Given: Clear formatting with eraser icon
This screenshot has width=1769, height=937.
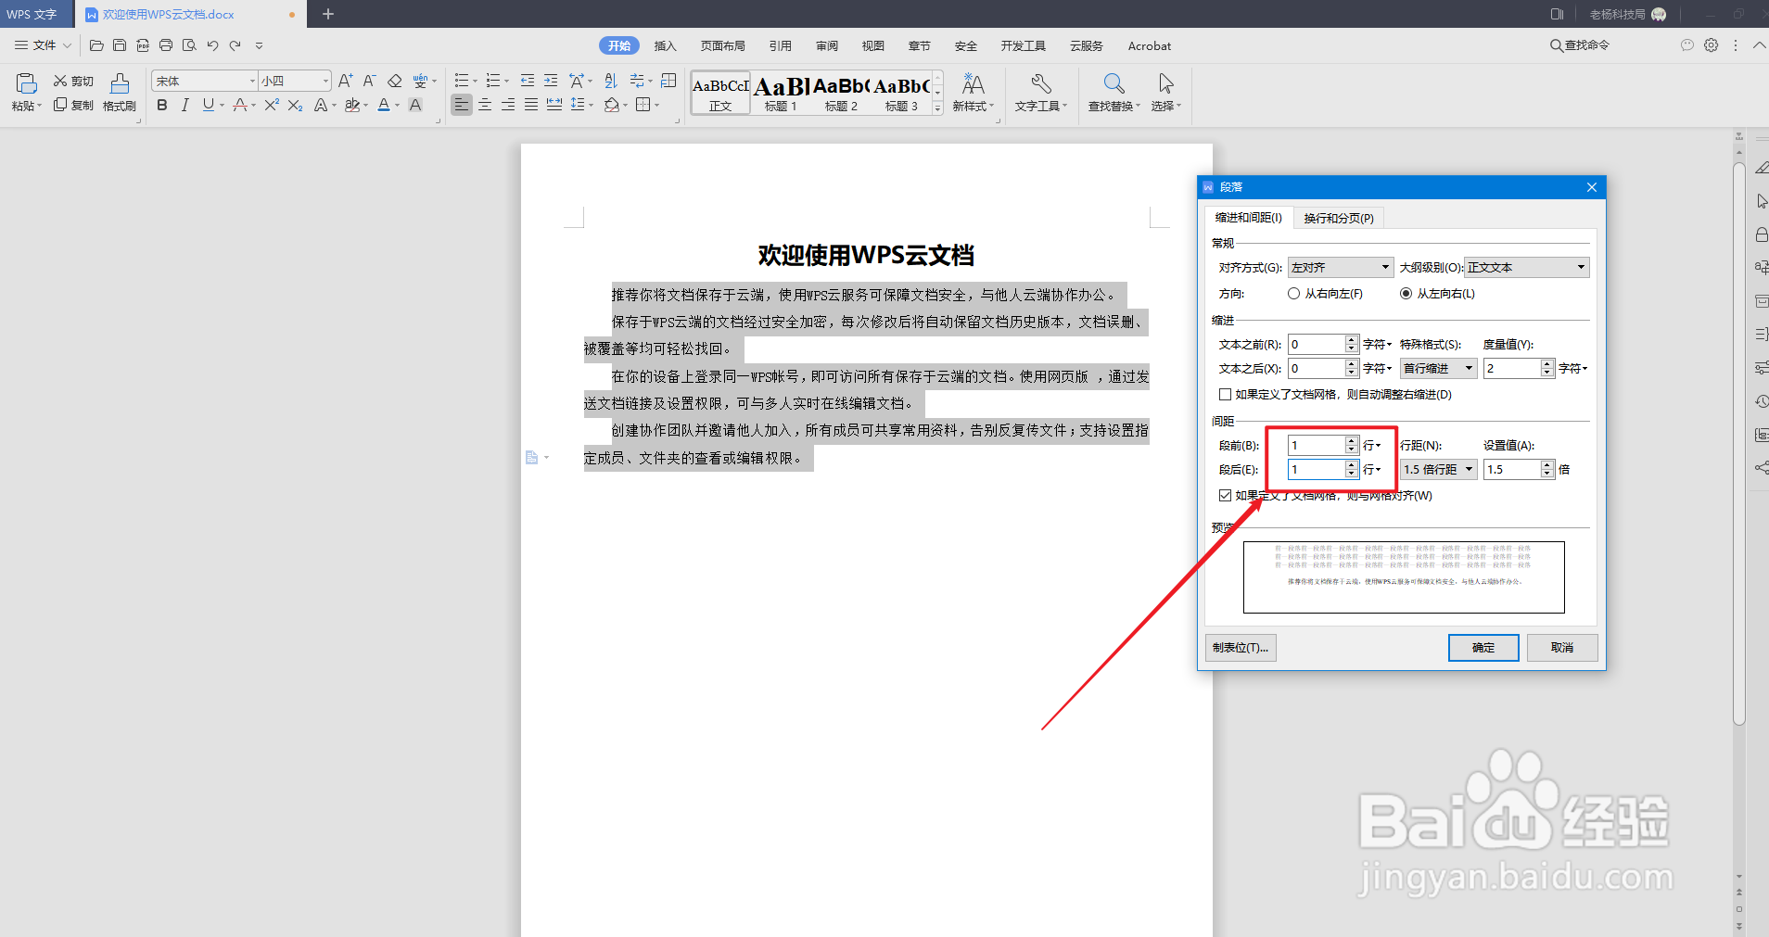Looking at the screenshot, I should 395,82.
